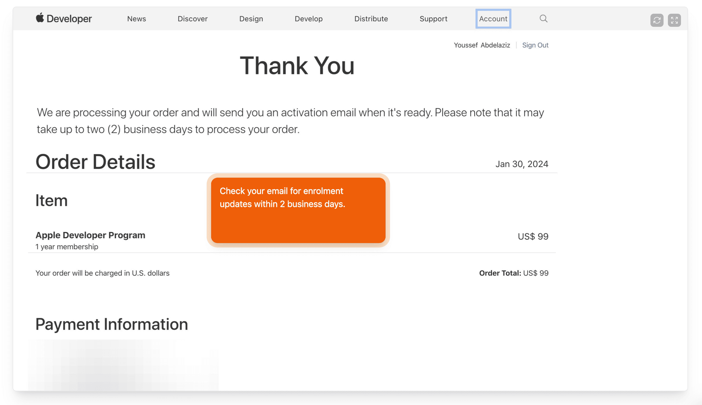Click the fullscreen expand icon

674,20
